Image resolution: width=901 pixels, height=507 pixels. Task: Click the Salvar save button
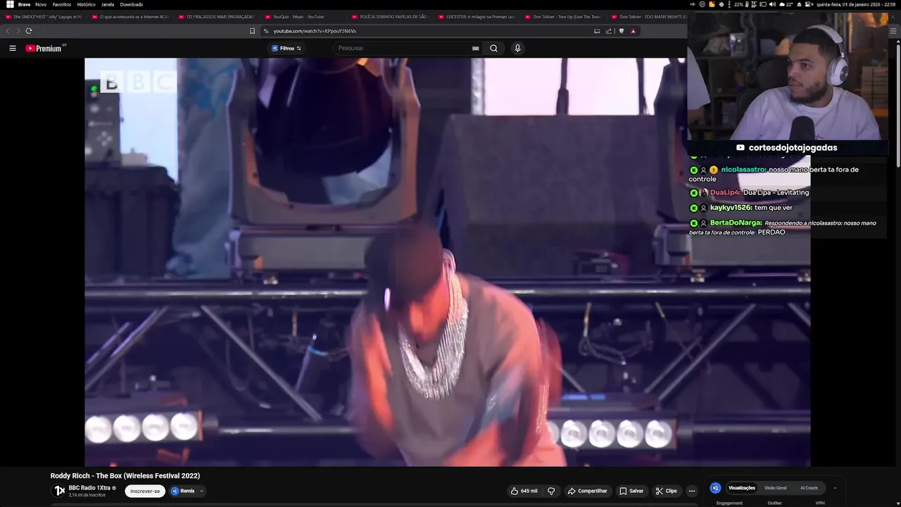[631, 491]
